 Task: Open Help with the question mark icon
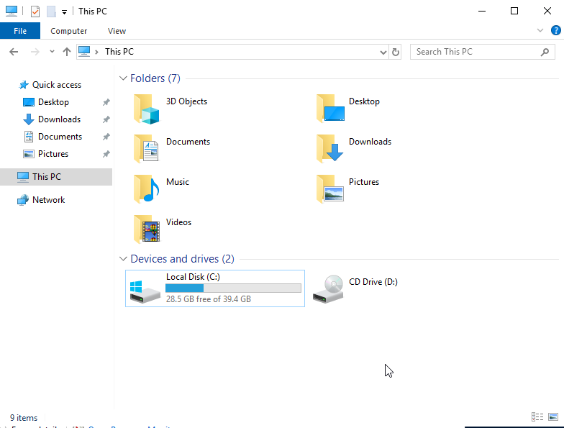[555, 31]
